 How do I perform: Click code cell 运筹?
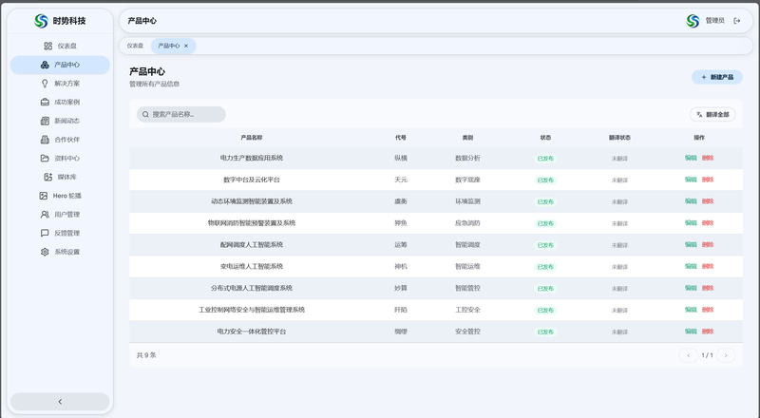(401, 245)
